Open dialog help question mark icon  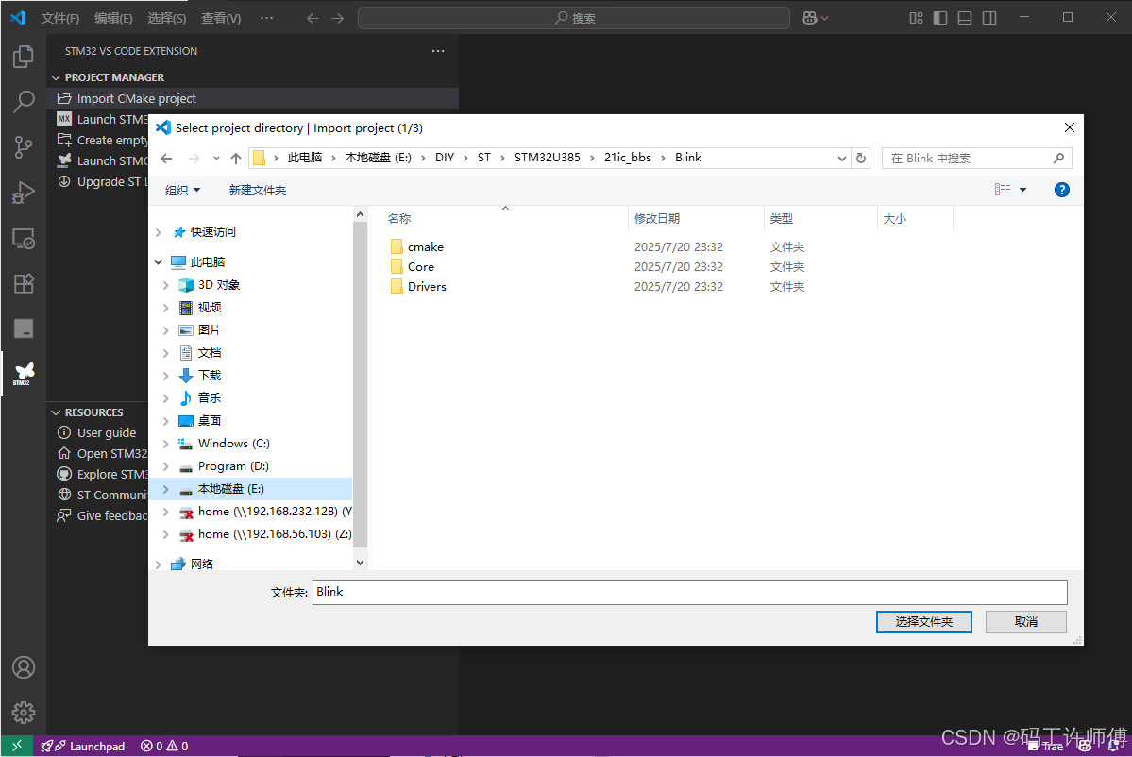(x=1061, y=190)
